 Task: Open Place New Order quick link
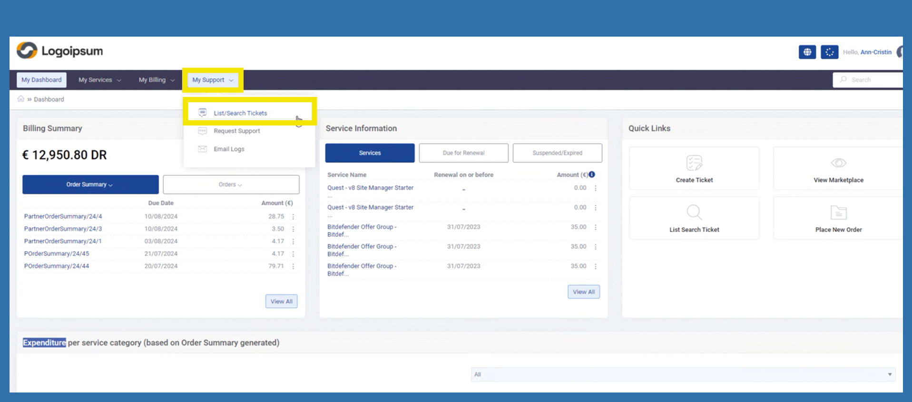[x=838, y=218]
